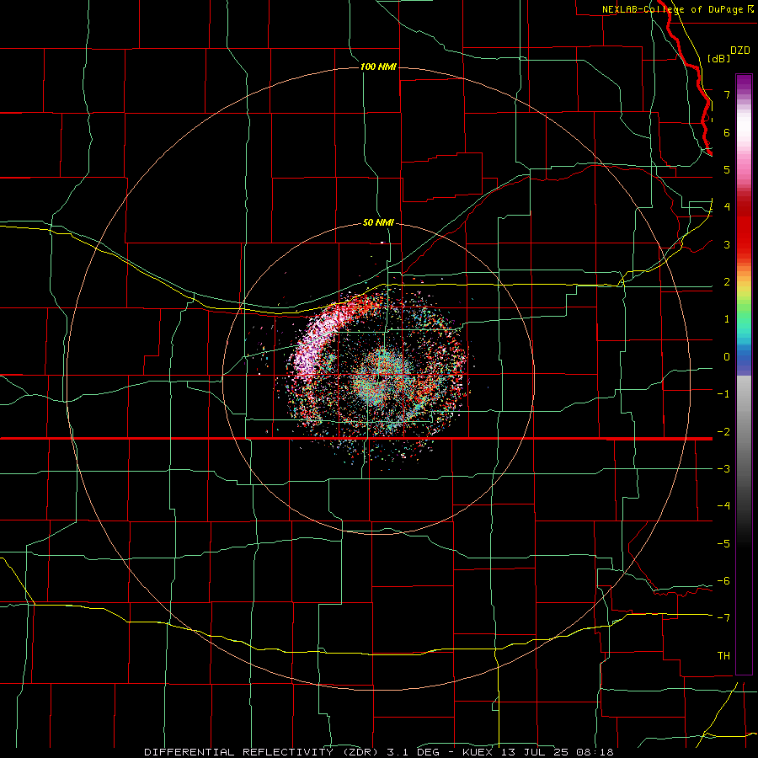The height and width of the screenshot is (758, 758).
Task: Click the NEXLAB-College of DuPage label
Action: [677, 9]
